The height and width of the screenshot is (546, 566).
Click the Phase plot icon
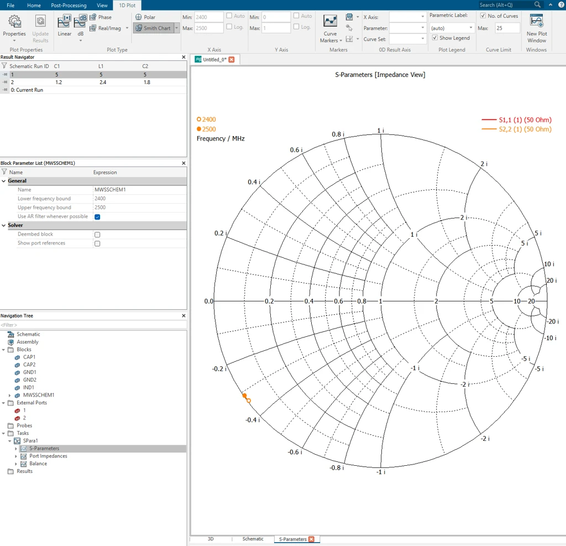point(101,17)
